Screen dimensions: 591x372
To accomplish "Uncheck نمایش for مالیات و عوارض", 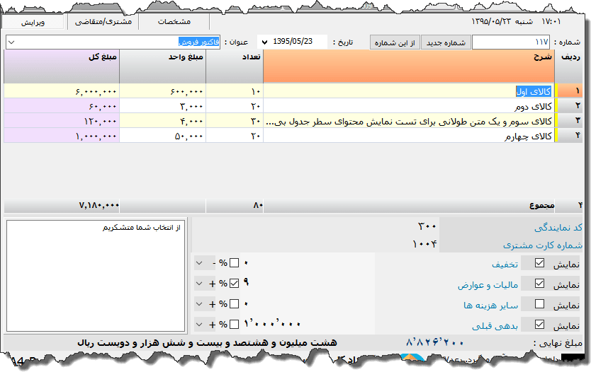I will [540, 284].
